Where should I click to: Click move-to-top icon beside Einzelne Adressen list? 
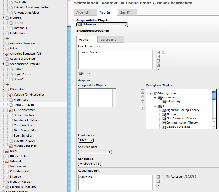coord(158,52)
